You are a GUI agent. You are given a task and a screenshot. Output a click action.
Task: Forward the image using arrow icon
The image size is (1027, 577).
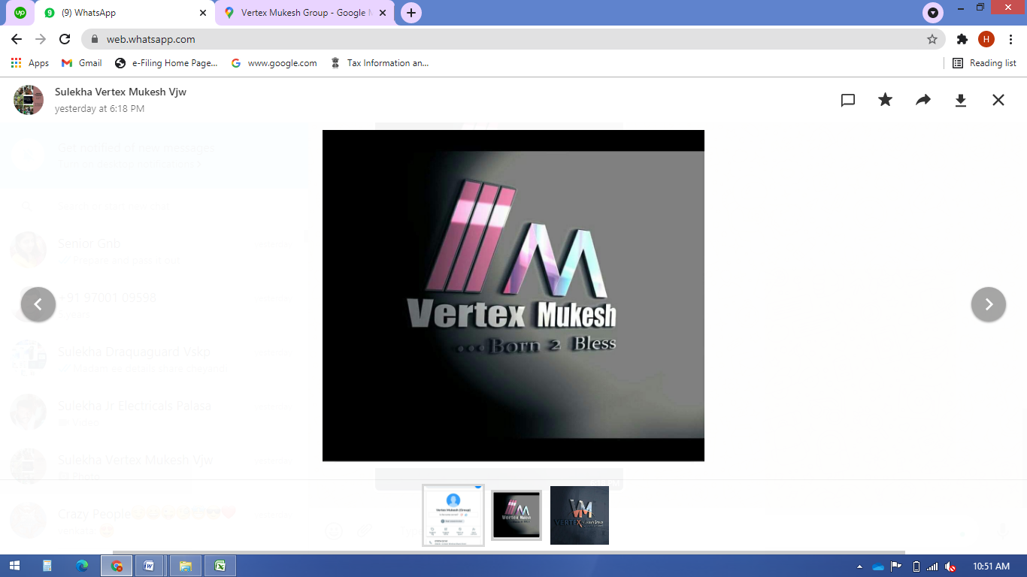(x=923, y=100)
